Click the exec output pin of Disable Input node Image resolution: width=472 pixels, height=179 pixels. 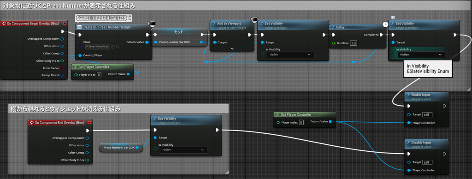(444, 154)
